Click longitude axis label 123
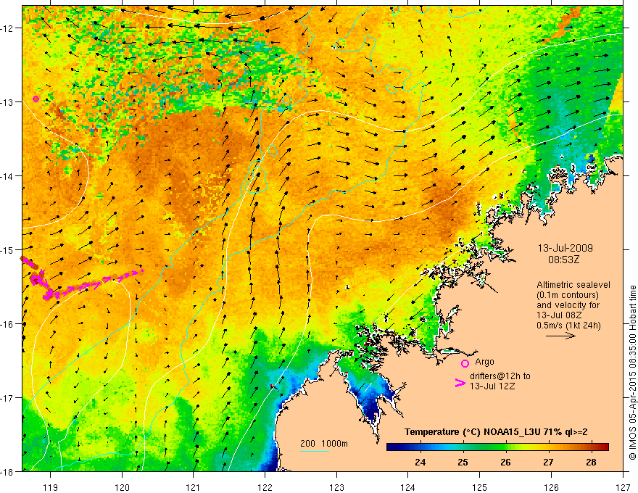 point(336,487)
